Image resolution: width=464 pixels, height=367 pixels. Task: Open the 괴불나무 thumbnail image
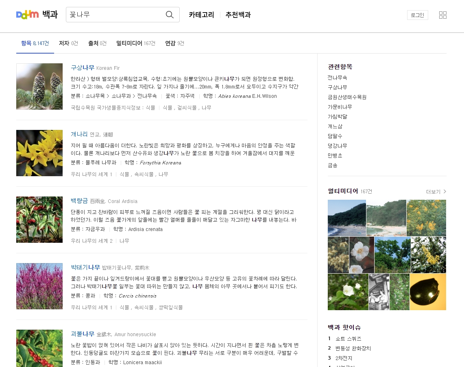pos(39,348)
